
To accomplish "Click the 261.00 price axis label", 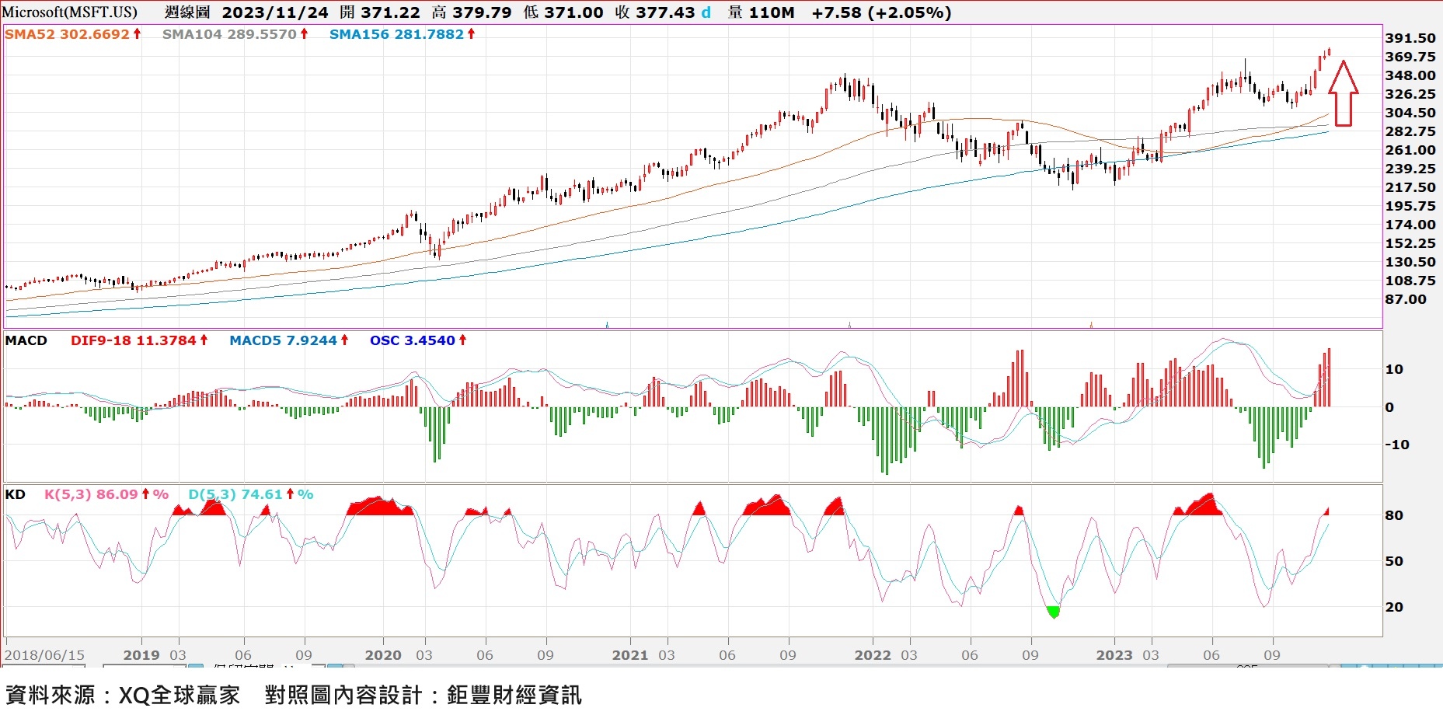I will point(1410,150).
